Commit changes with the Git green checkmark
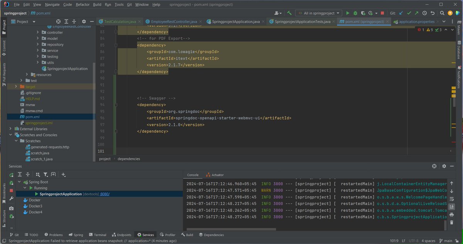 point(409,13)
